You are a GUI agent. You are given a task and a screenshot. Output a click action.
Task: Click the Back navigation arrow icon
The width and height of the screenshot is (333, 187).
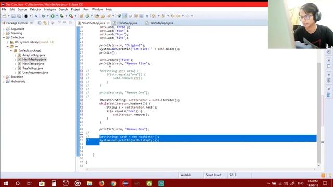click(x=178, y=16)
